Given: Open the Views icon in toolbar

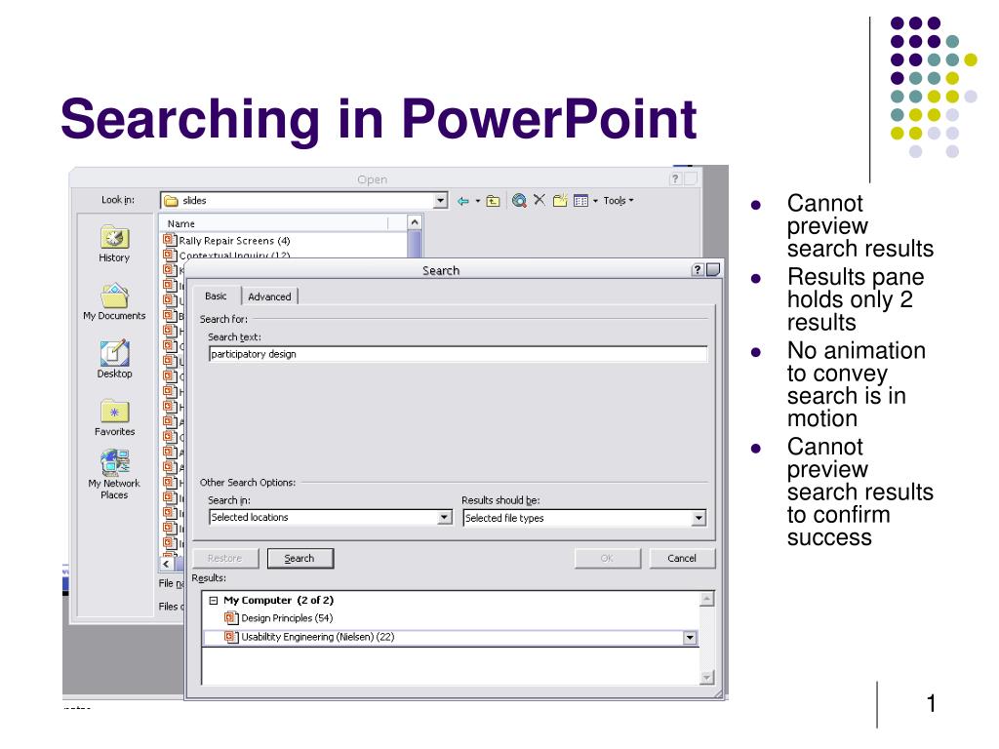Looking at the screenshot, I should click(580, 201).
